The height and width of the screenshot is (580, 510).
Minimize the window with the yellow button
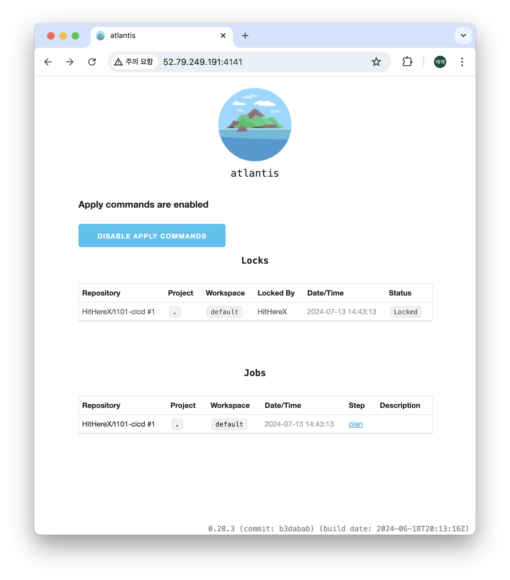coord(63,36)
